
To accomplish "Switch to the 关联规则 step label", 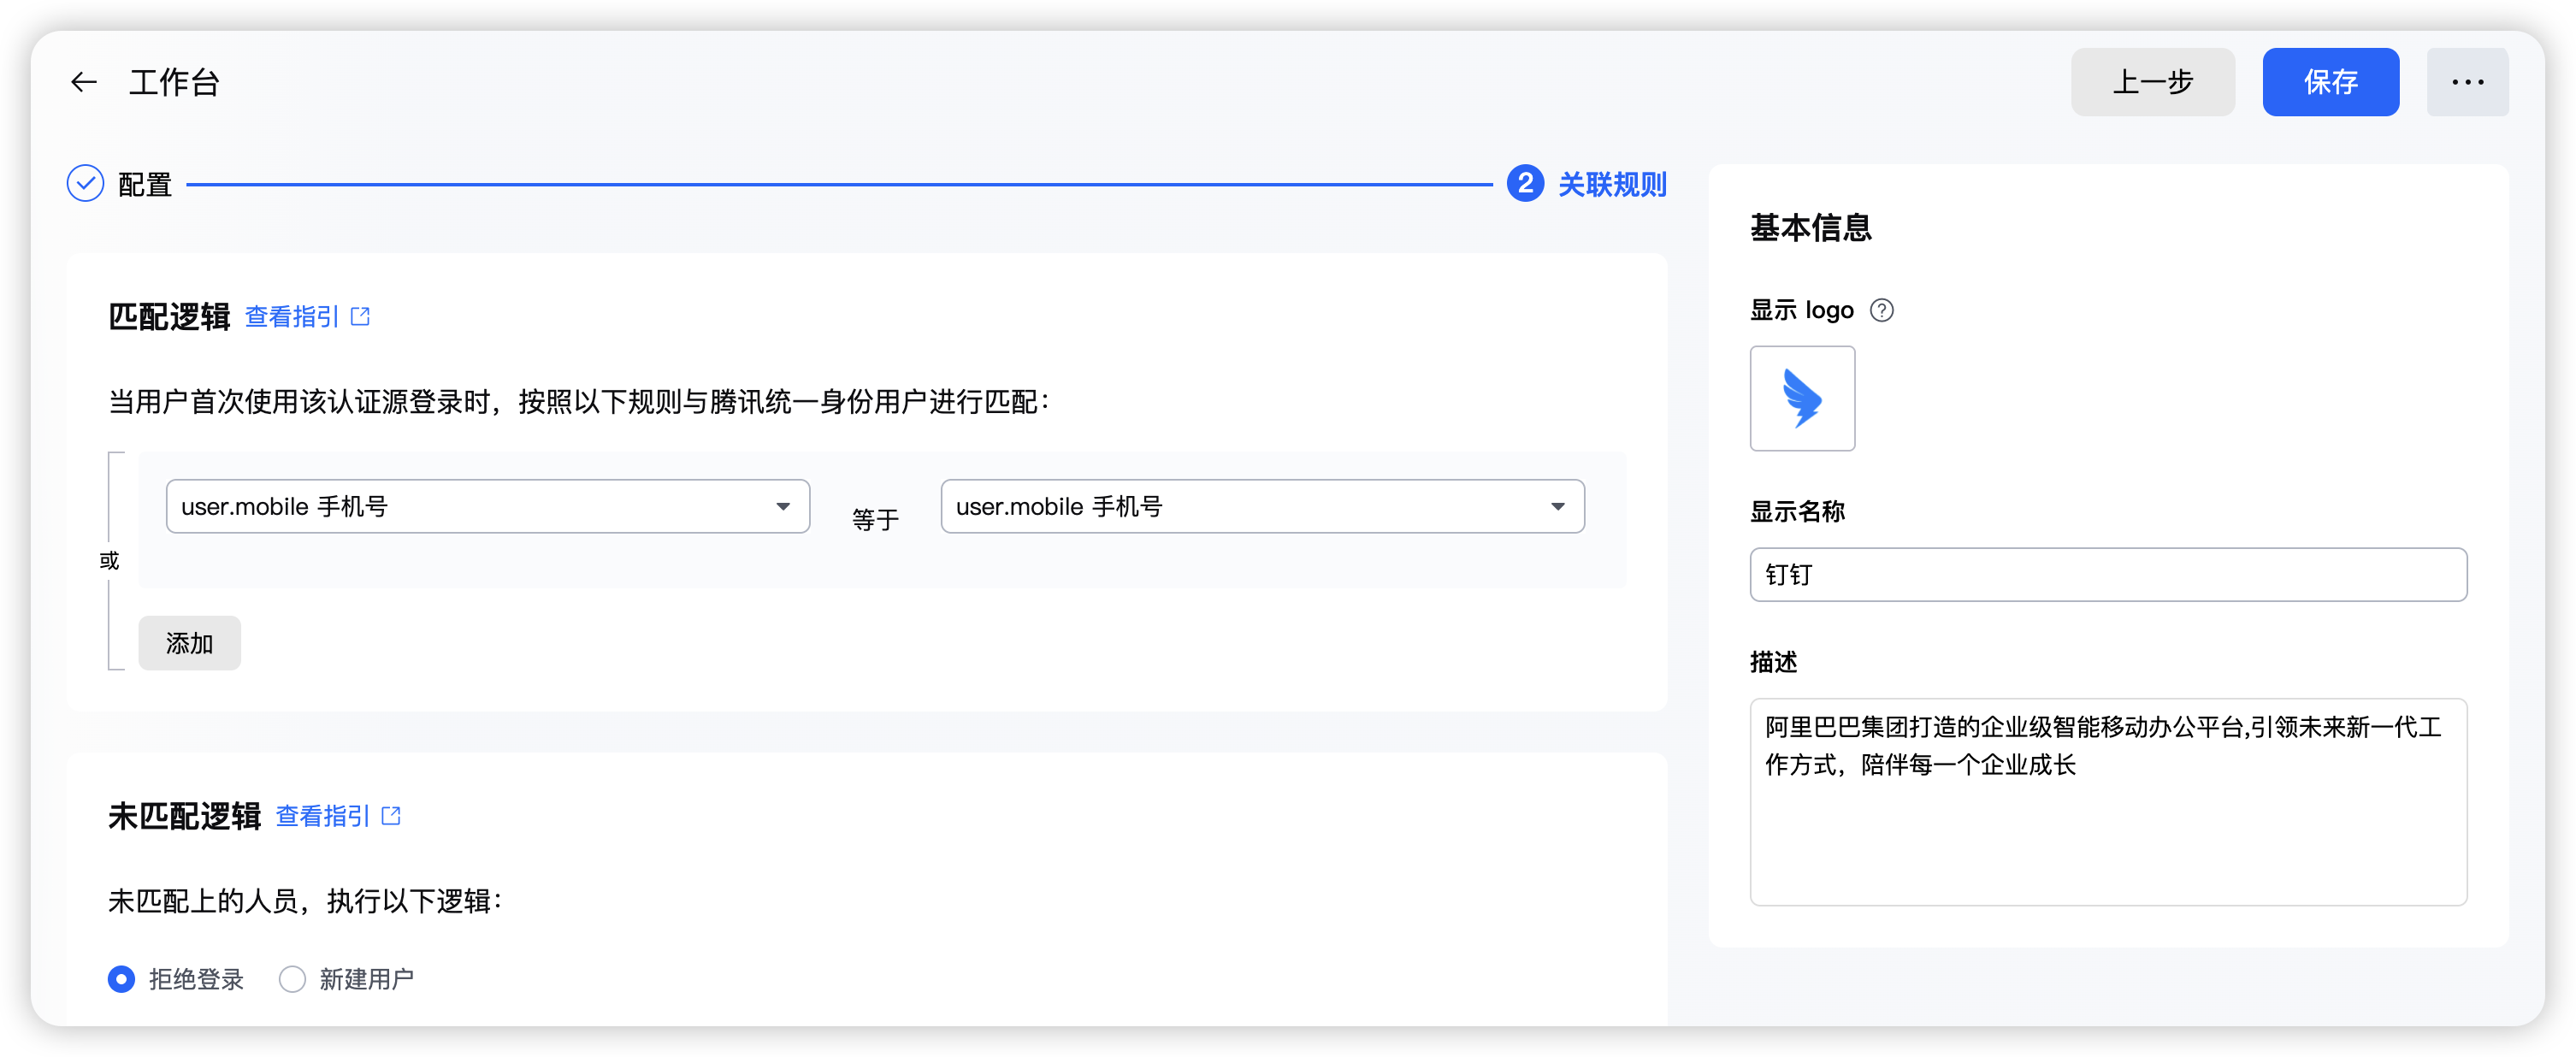I will 1611,185.
